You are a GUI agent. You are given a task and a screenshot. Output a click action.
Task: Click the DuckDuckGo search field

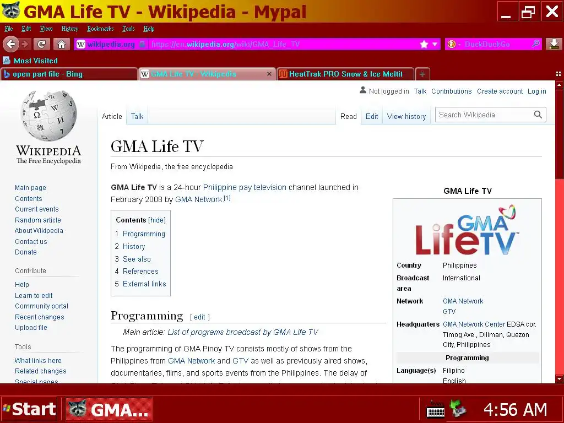[493, 44]
